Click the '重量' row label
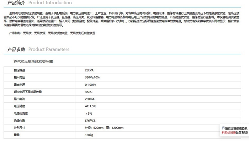249x142 pixels. [x=17, y=135]
